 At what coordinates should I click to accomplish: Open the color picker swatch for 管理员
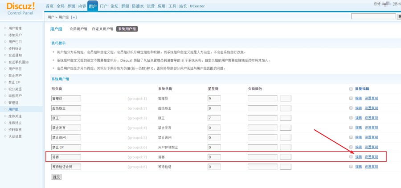(x=285, y=98)
